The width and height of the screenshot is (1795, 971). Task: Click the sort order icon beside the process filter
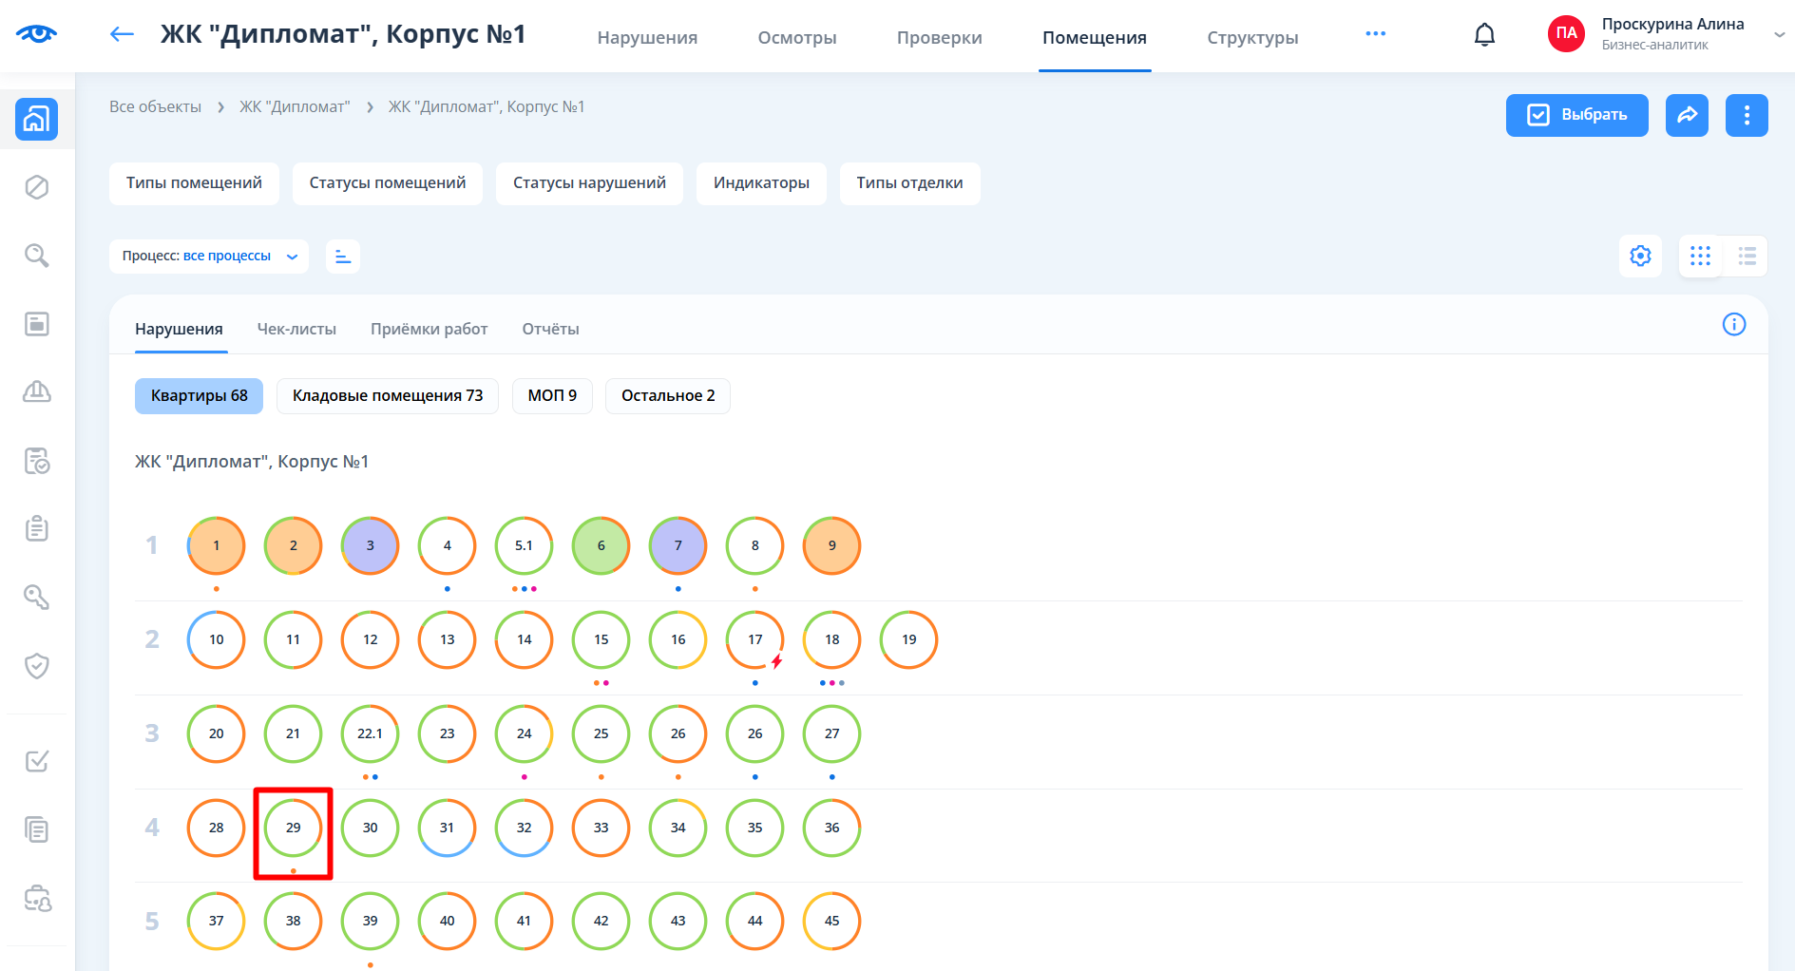pyautogui.click(x=343, y=257)
